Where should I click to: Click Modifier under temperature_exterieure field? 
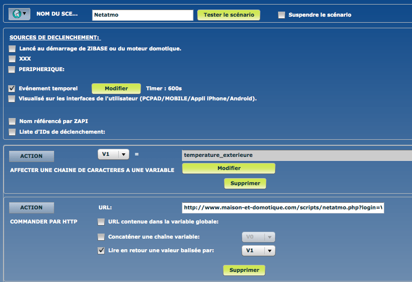(x=228, y=168)
